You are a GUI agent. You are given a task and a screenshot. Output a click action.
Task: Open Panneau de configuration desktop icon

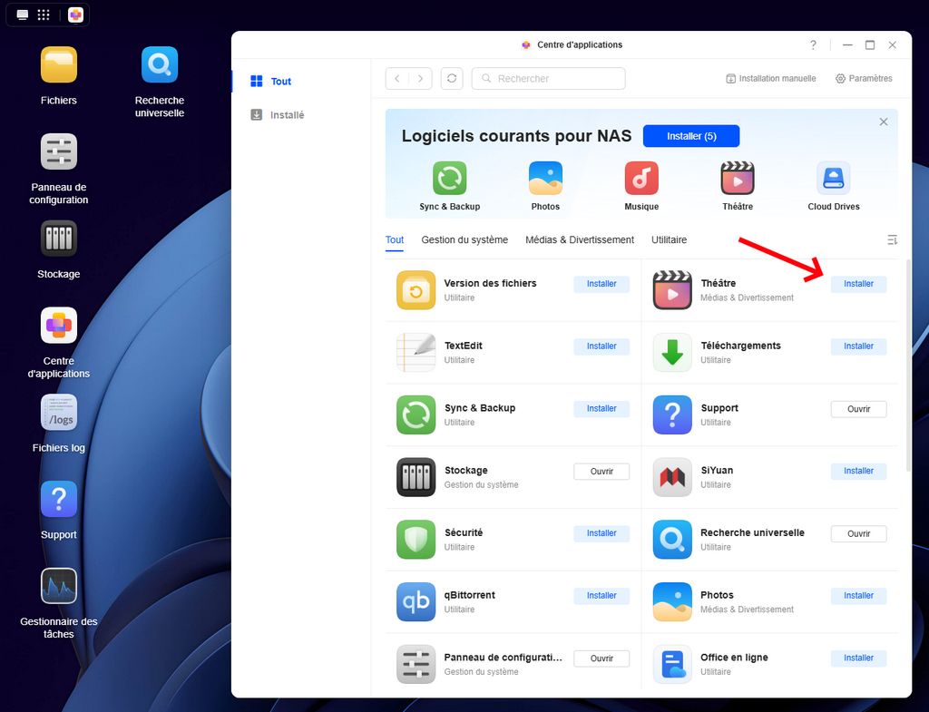point(59,152)
